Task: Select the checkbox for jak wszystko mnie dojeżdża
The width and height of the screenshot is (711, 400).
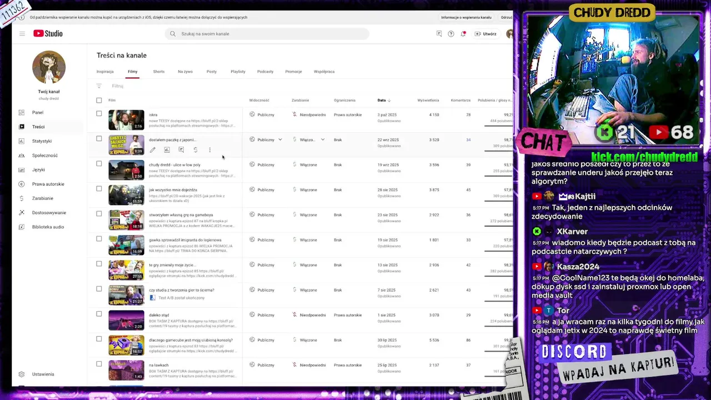Action: pos(99,188)
